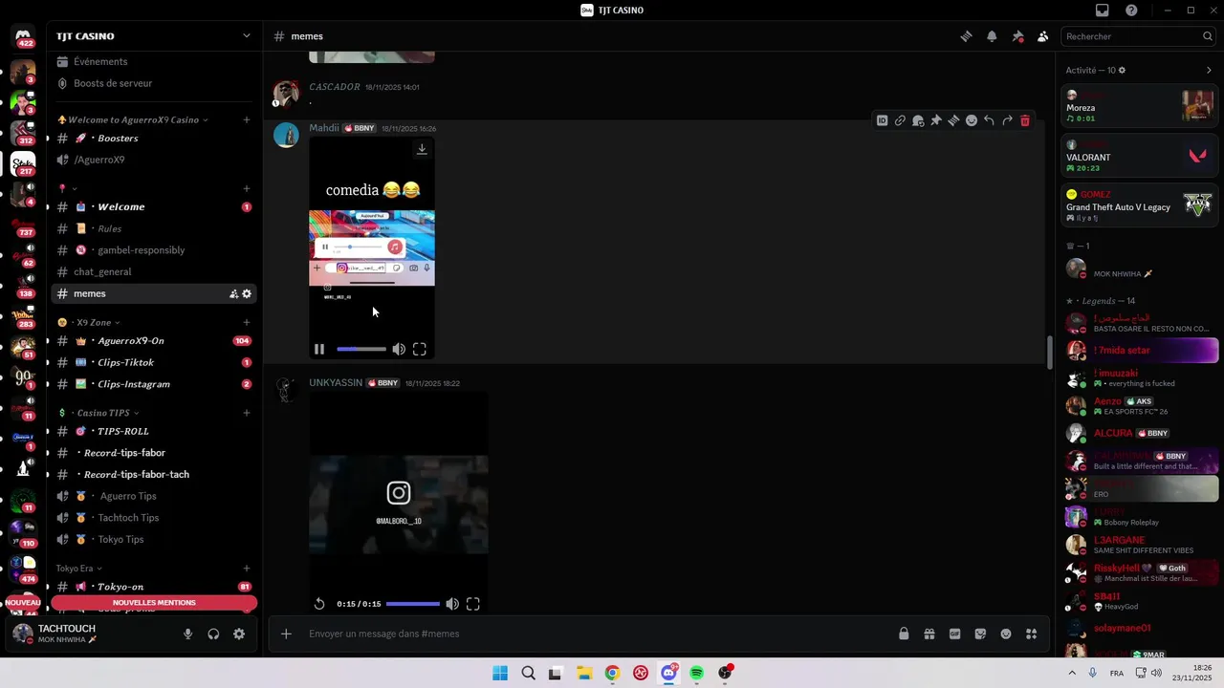Open the GIF picker

[x=954, y=634]
